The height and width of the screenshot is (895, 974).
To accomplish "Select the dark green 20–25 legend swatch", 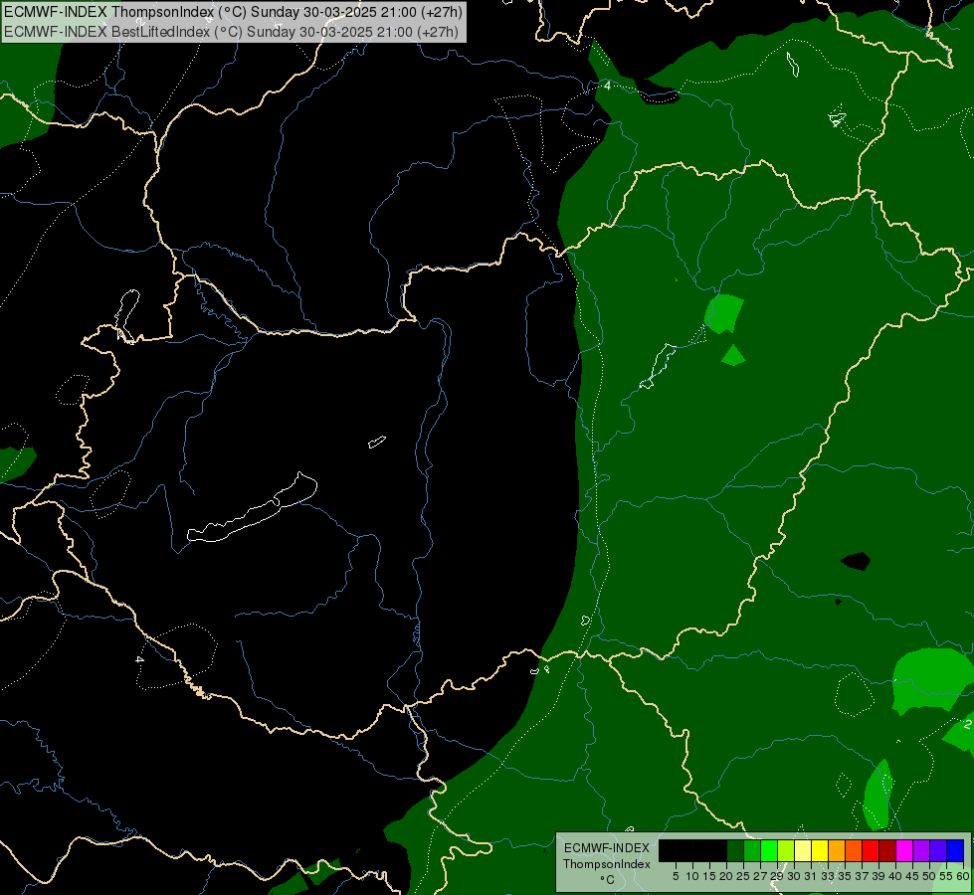I will tap(735, 850).
